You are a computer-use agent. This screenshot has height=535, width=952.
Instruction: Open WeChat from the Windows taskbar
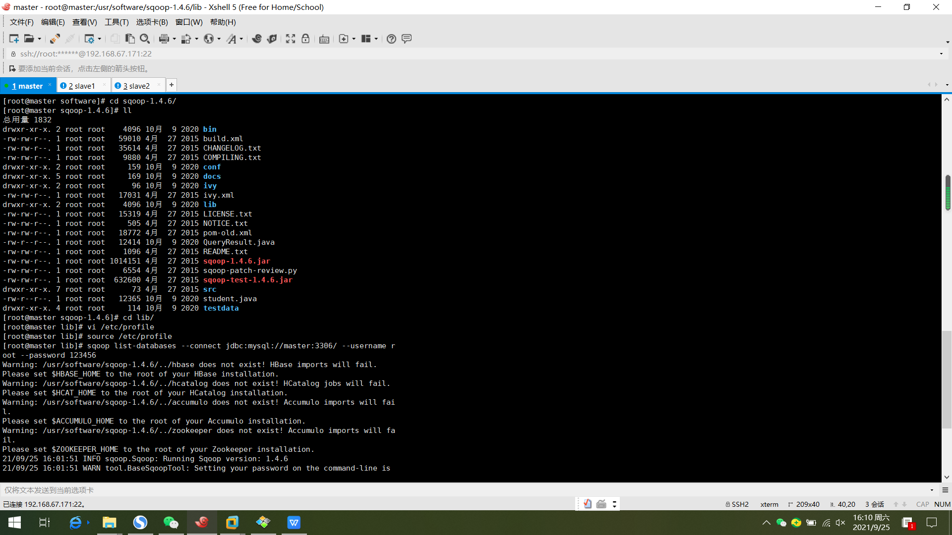click(x=171, y=523)
